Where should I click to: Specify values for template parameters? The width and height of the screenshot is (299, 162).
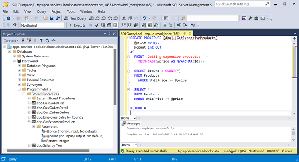tap(193, 25)
